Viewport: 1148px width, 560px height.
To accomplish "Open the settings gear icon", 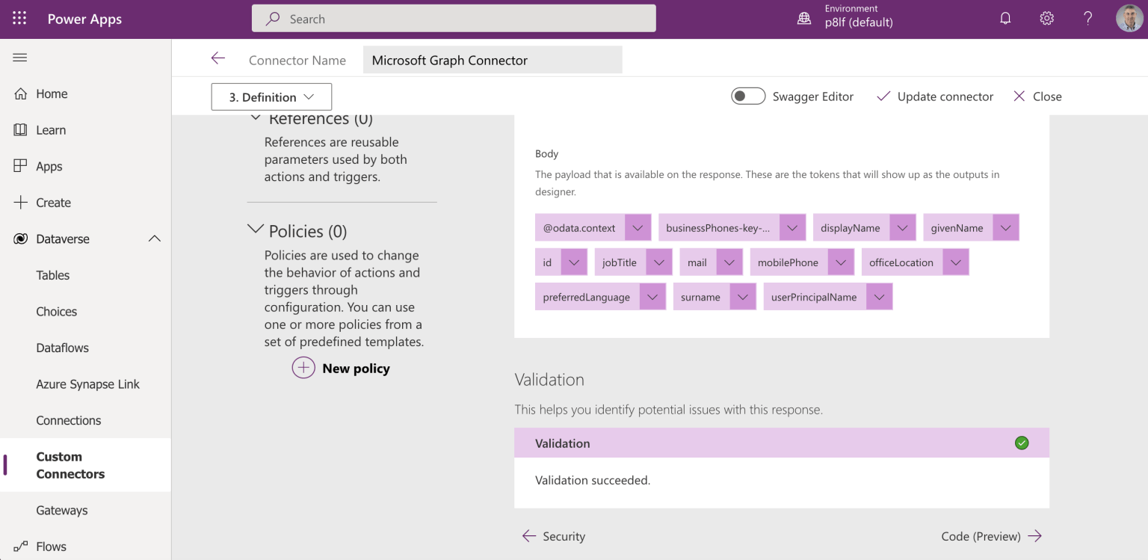I will [x=1046, y=19].
